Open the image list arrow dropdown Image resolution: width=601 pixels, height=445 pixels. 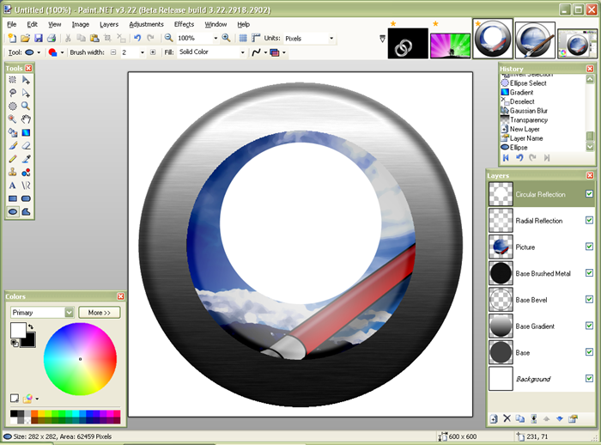tap(382, 39)
